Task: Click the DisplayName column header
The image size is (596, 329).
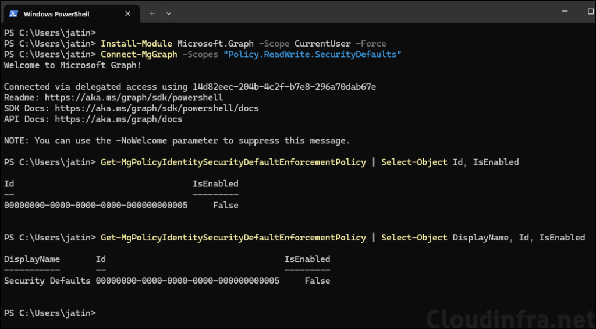Action: tap(32, 259)
